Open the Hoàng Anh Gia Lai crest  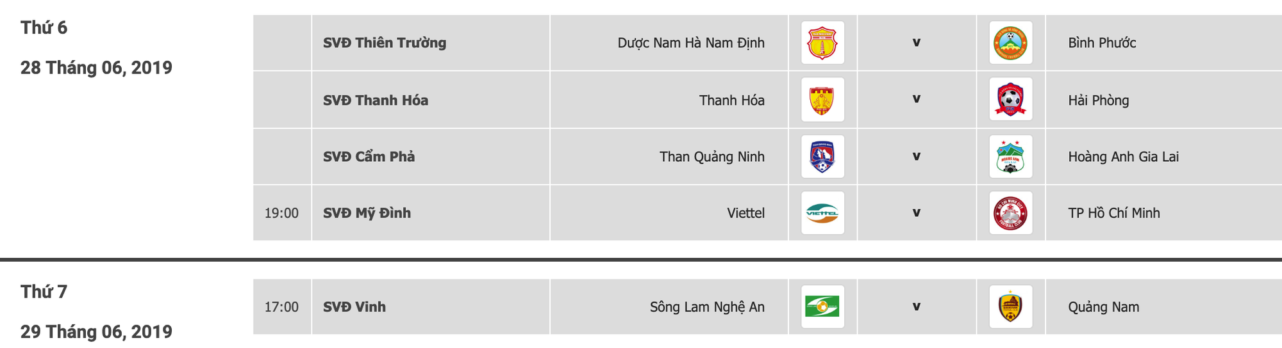click(x=1010, y=157)
